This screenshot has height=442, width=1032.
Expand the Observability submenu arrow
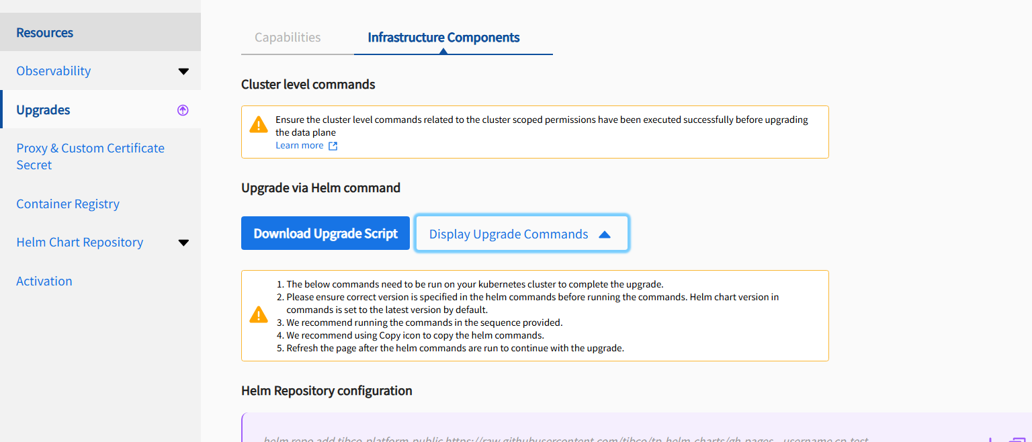click(183, 71)
